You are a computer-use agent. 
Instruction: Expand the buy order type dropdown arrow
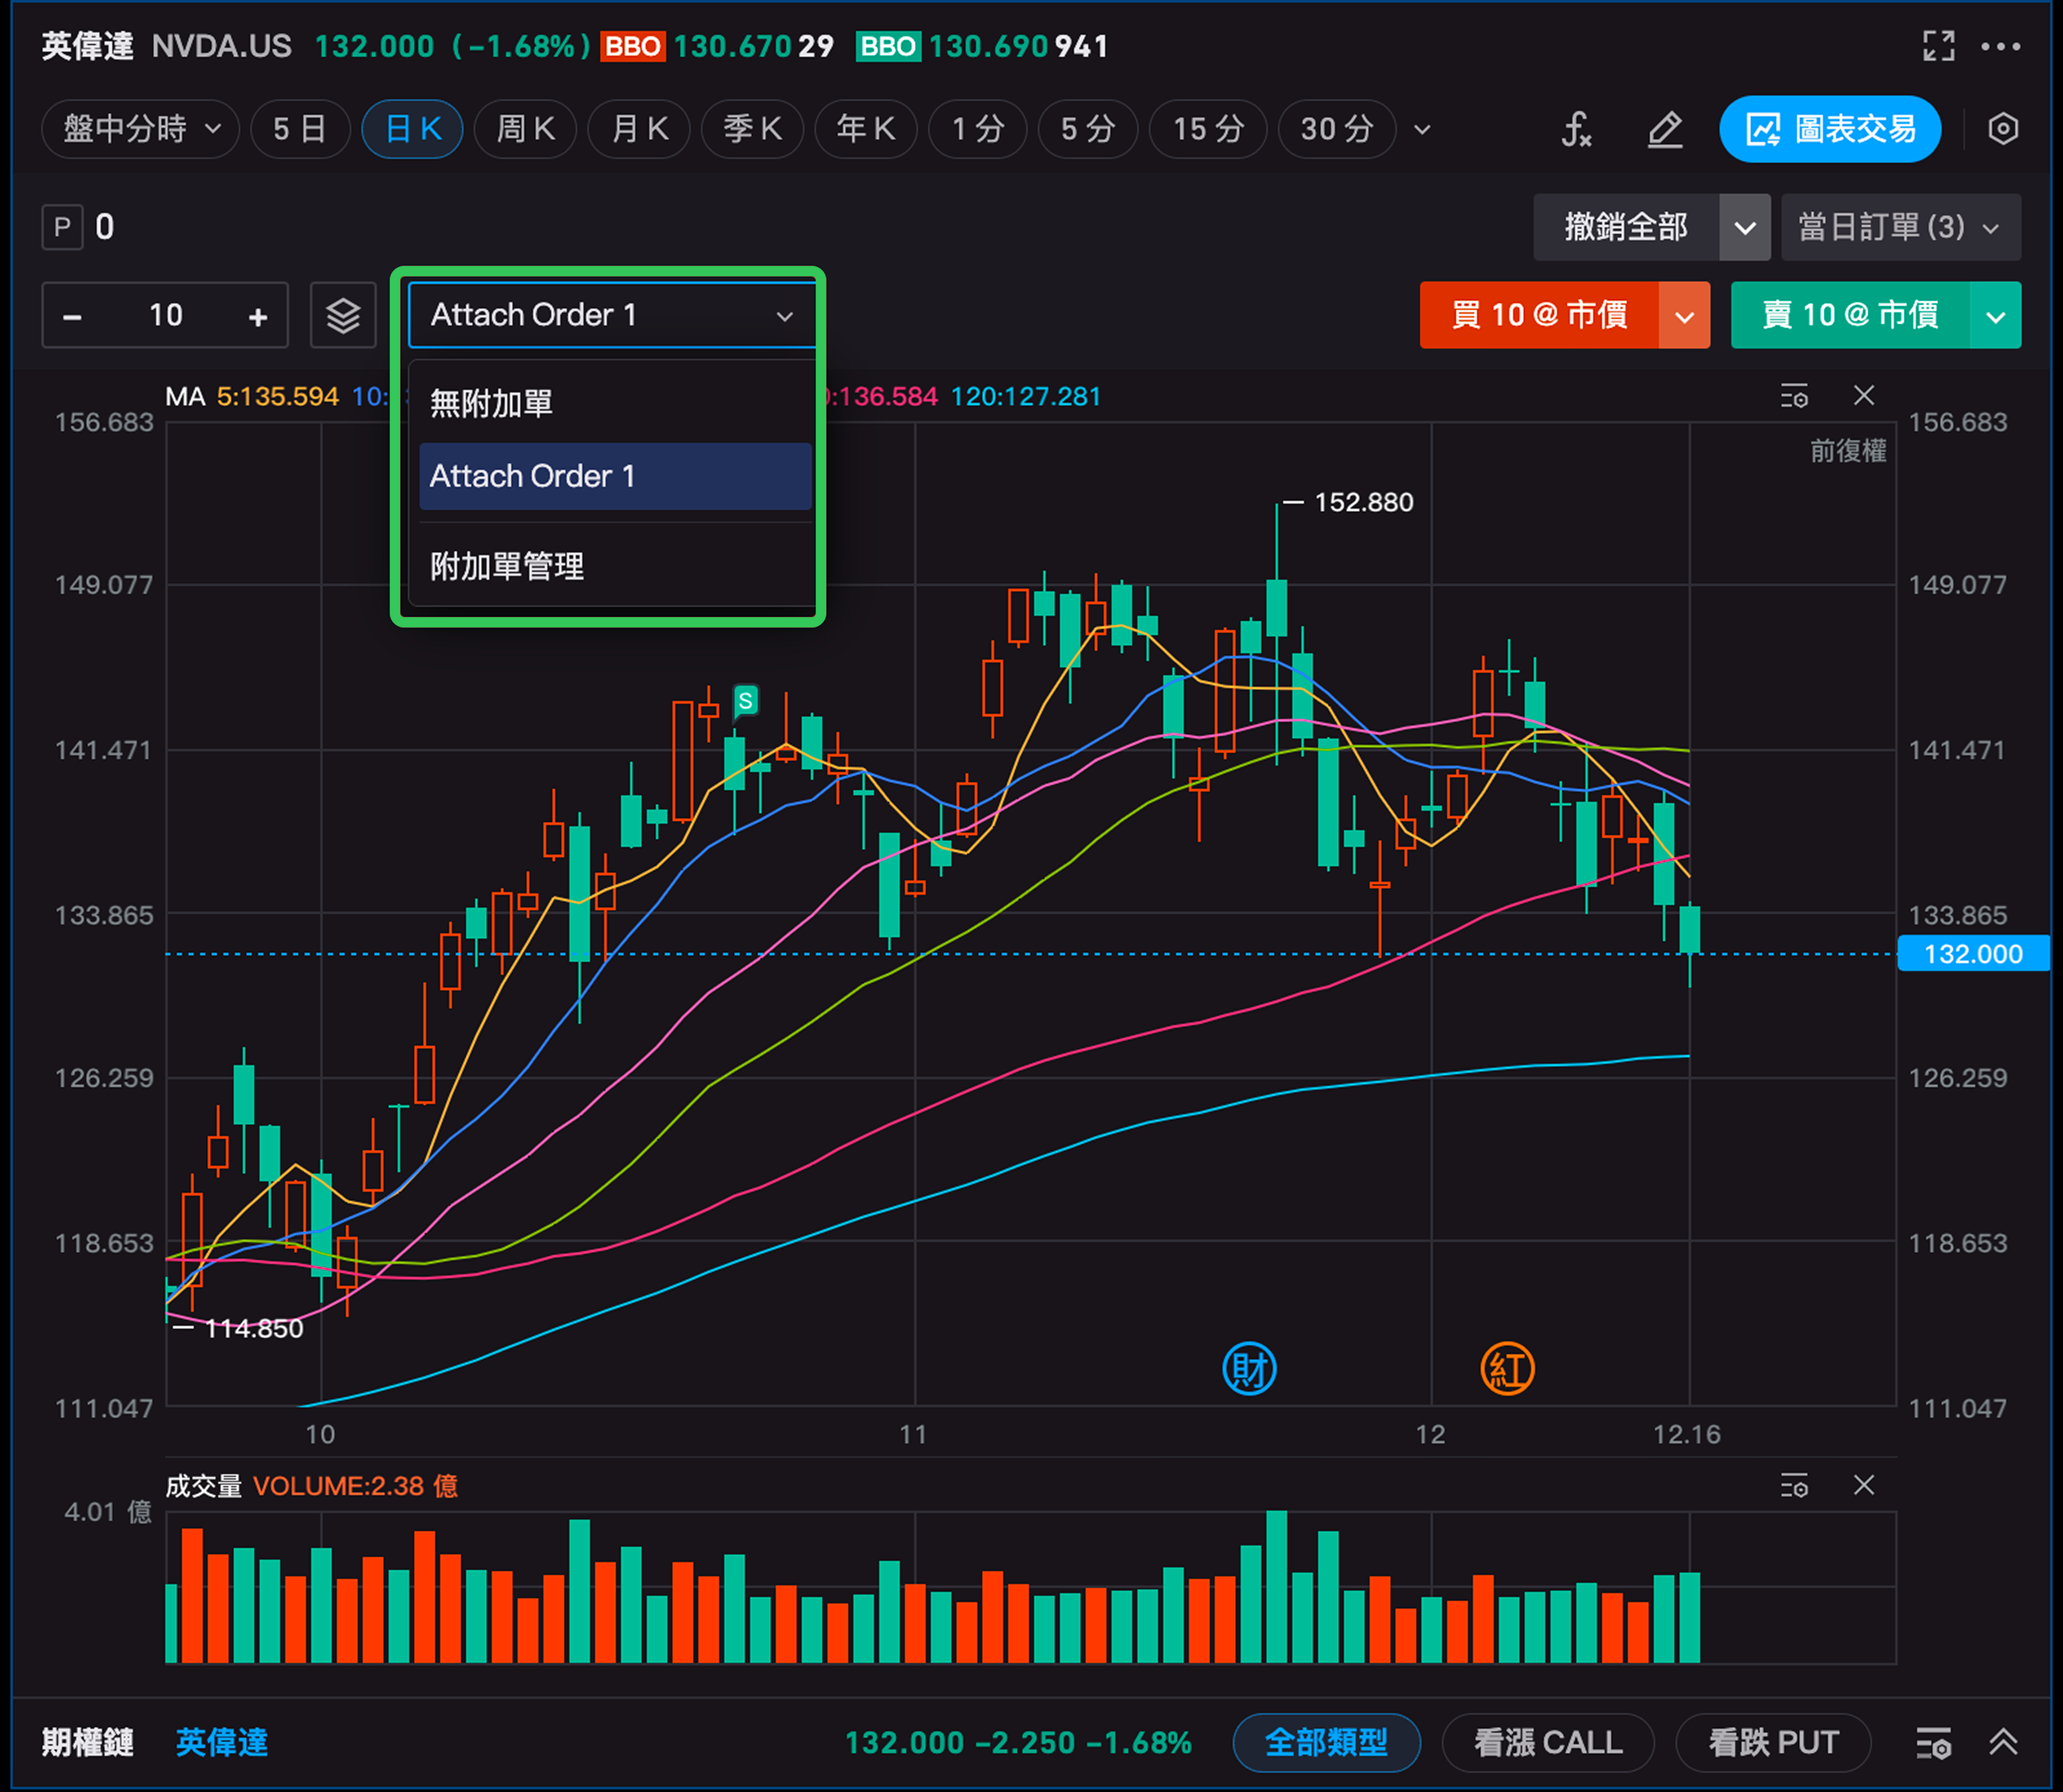[1684, 316]
